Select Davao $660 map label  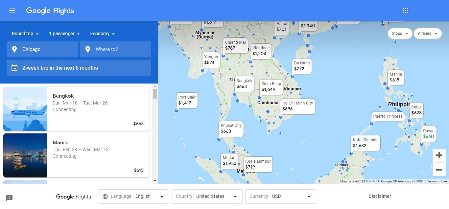[x=429, y=134]
